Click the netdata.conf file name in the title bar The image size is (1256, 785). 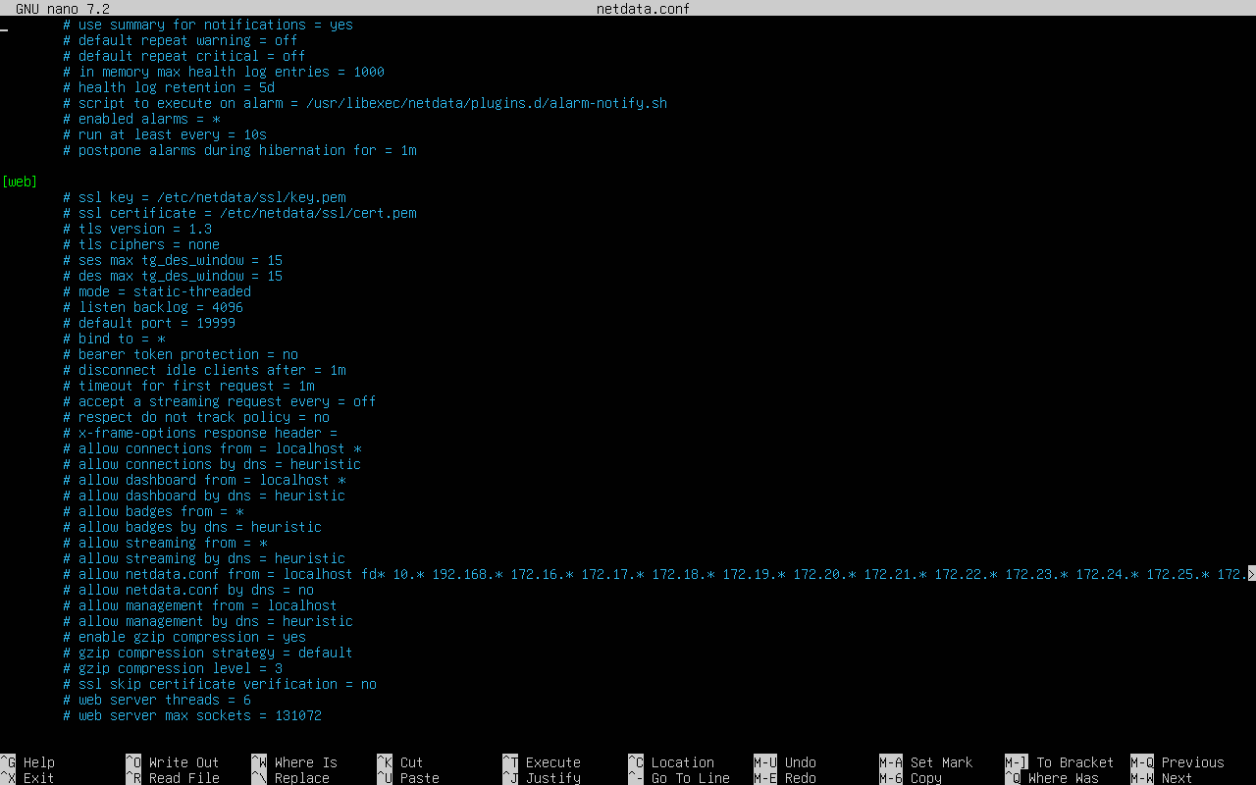[644, 9]
